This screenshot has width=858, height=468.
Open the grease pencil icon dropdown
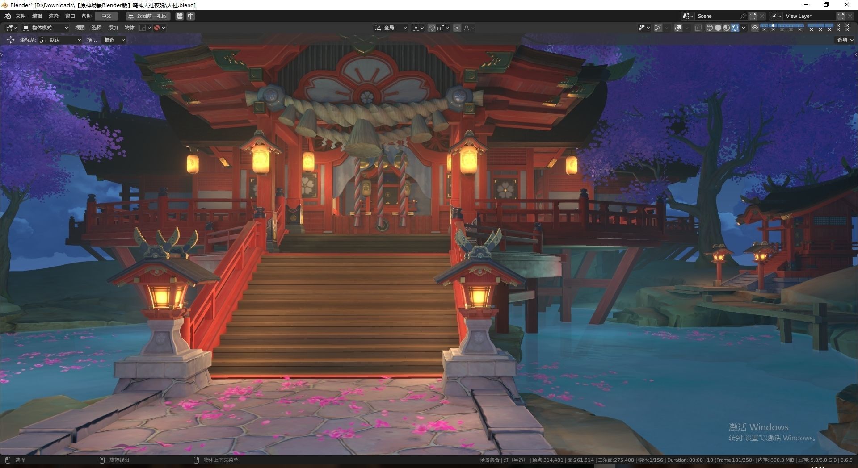tap(145, 28)
